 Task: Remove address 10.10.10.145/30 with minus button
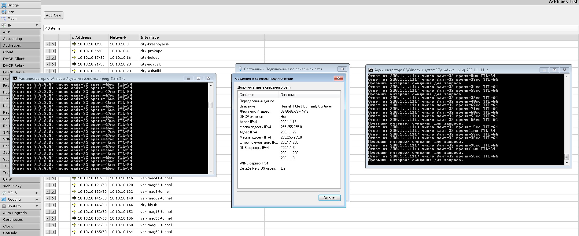[x=48, y=205]
